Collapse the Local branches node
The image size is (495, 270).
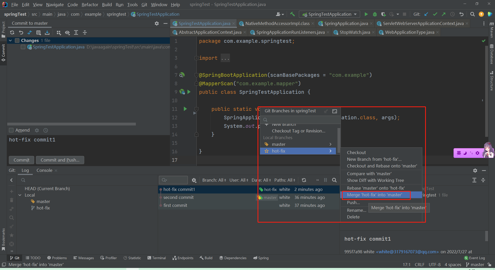click(20, 195)
